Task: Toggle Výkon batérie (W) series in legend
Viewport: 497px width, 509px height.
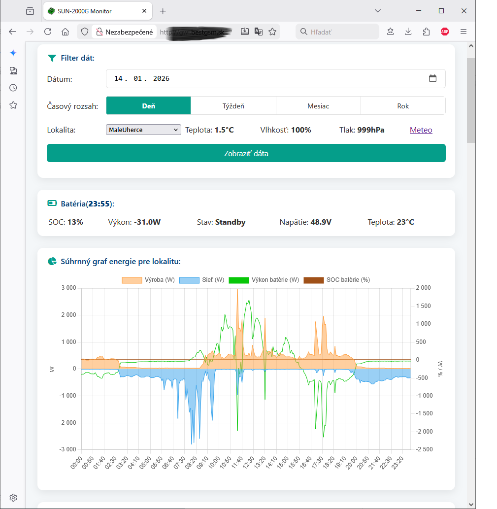Action: point(264,280)
